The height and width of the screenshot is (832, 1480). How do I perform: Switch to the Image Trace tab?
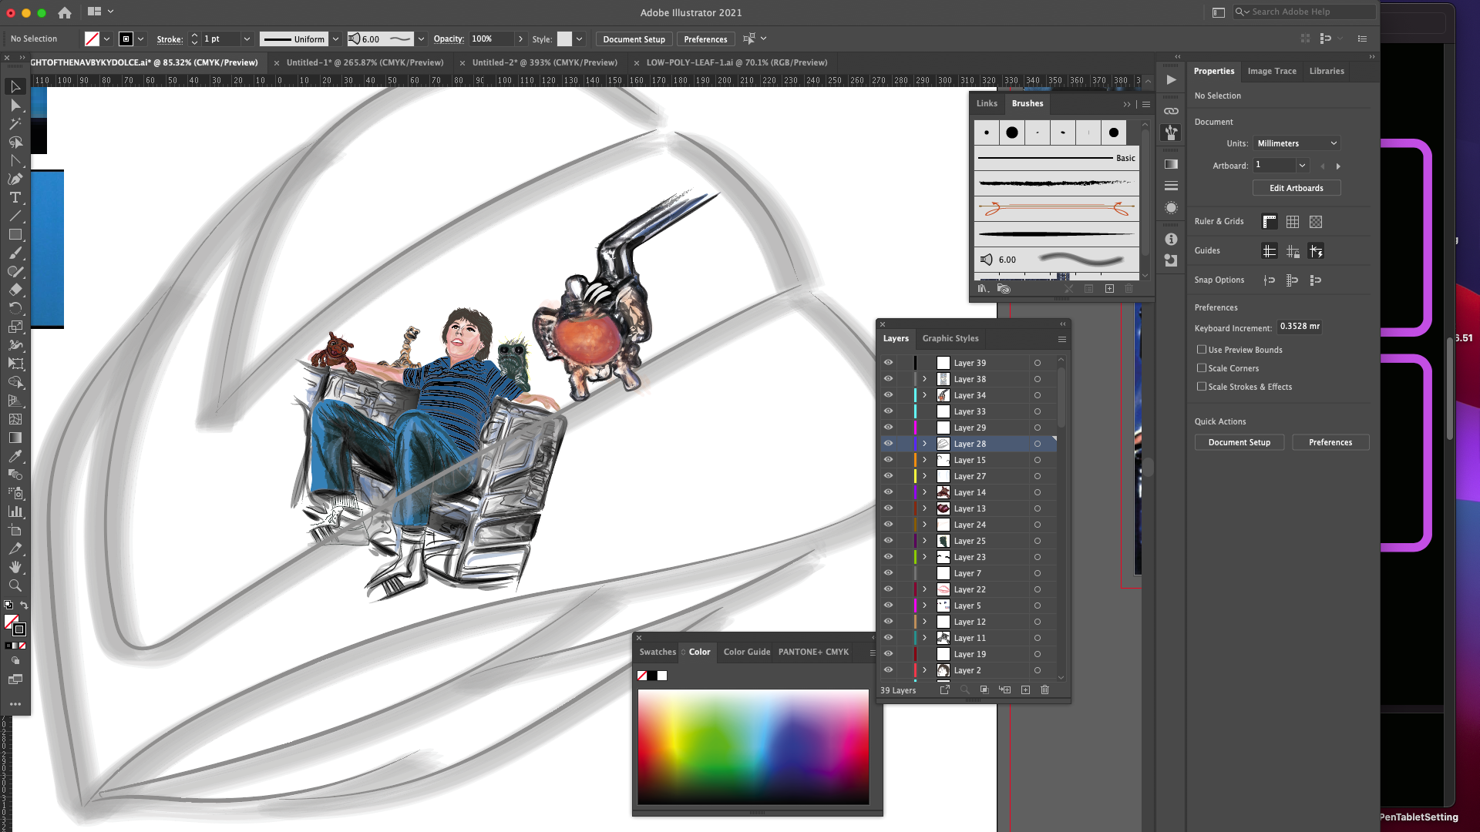coord(1272,71)
